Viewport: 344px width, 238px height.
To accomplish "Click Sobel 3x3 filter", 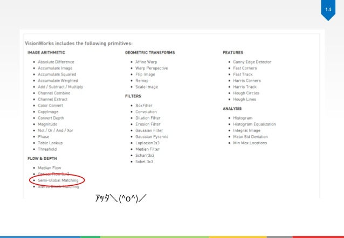I will (144, 162).
